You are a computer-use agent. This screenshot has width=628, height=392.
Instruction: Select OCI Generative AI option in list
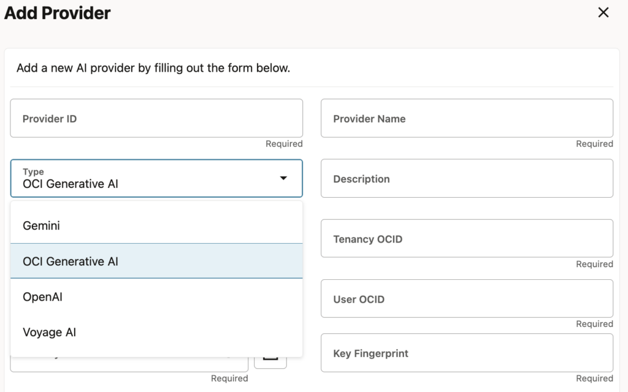point(156,261)
